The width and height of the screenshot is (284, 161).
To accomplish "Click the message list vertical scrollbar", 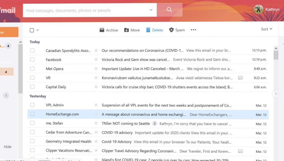I will click(276, 55).
